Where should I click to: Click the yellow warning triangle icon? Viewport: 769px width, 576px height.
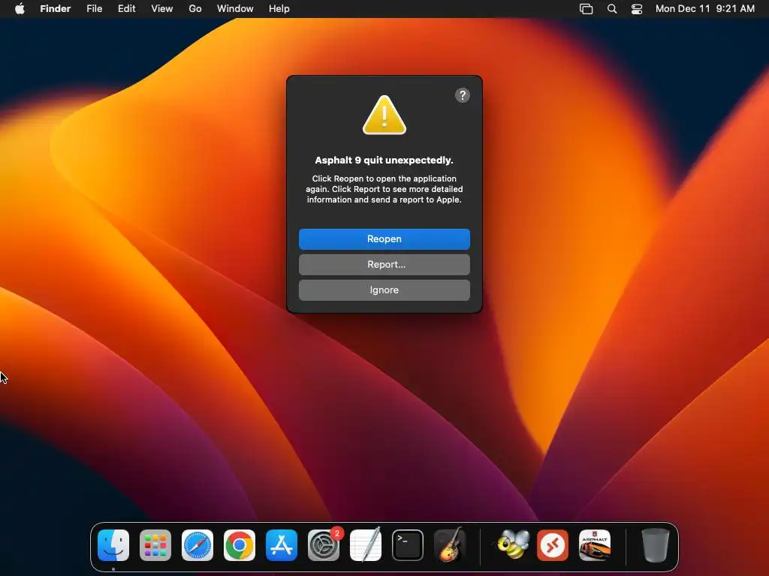[x=384, y=115]
